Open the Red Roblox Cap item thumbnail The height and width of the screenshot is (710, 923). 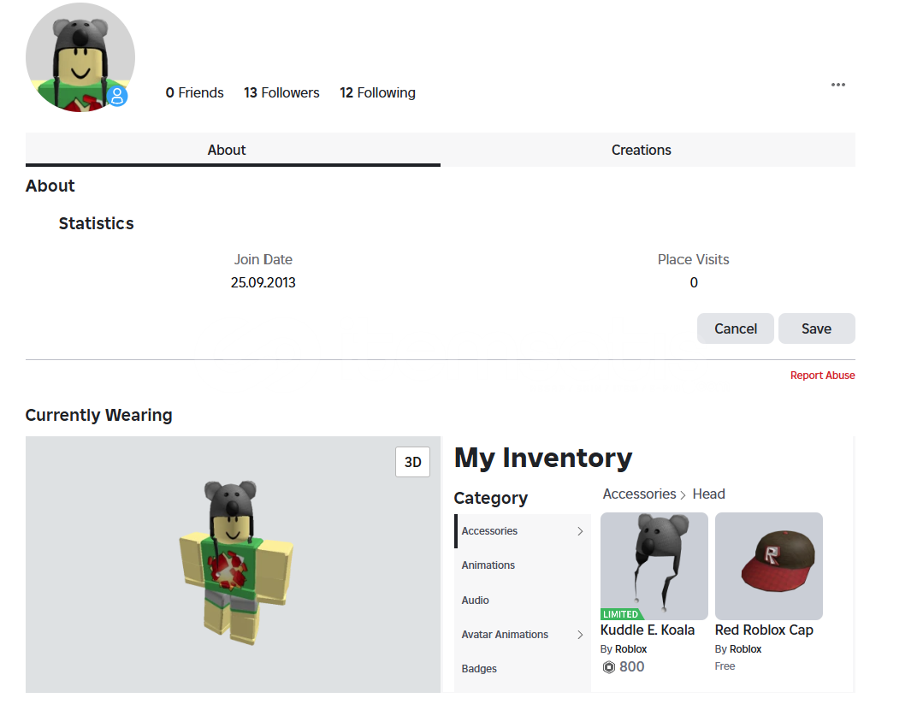coord(769,565)
